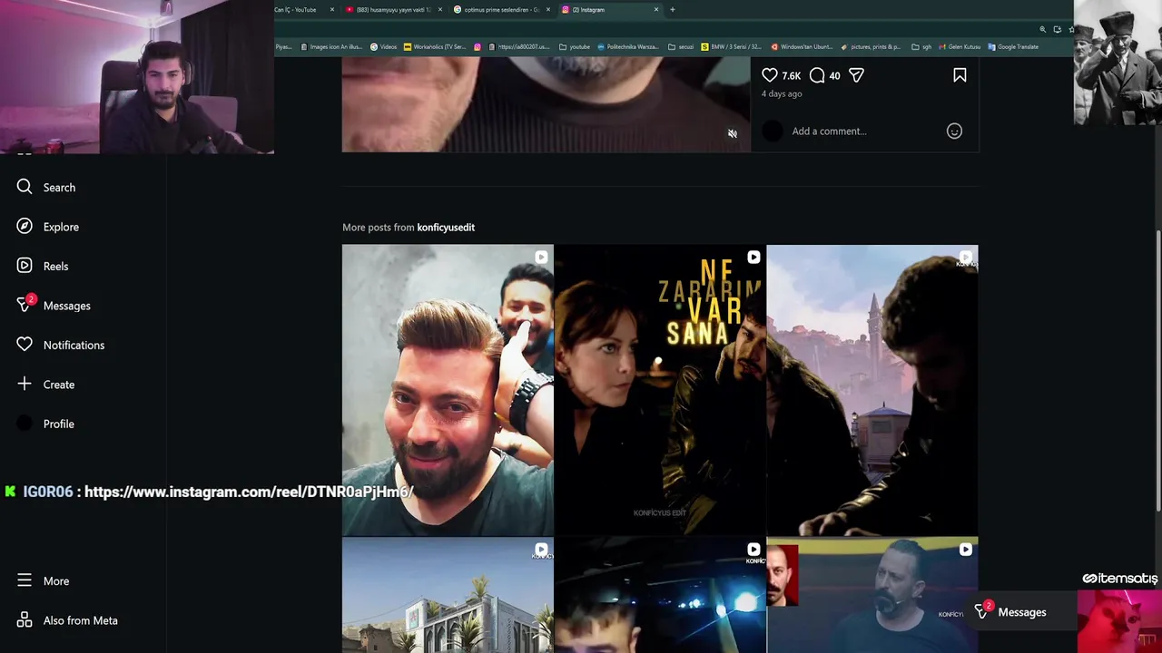Open the Google Translate bookmark

tap(1013, 46)
